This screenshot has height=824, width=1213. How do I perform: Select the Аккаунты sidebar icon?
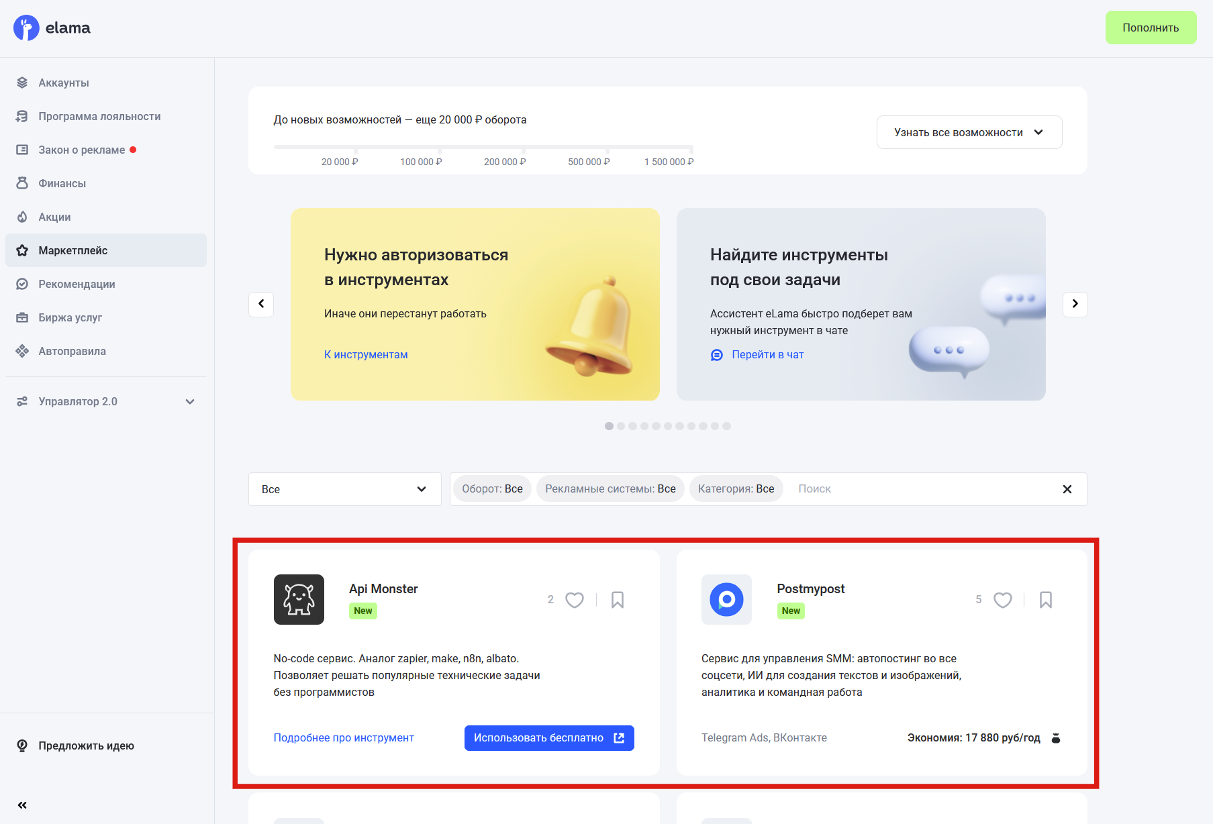(21, 82)
